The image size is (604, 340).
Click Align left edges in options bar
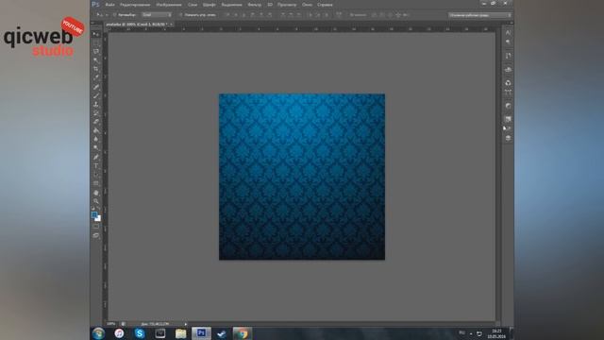coord(253,15)
